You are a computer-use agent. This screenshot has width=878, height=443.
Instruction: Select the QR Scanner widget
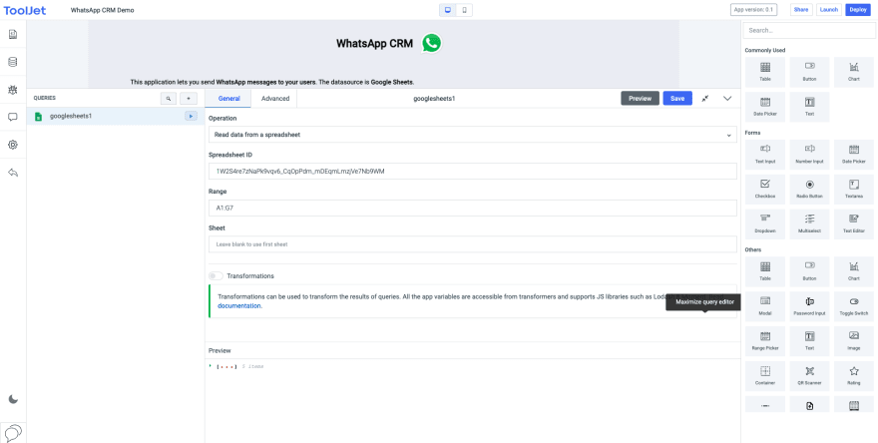click(810, 375)
